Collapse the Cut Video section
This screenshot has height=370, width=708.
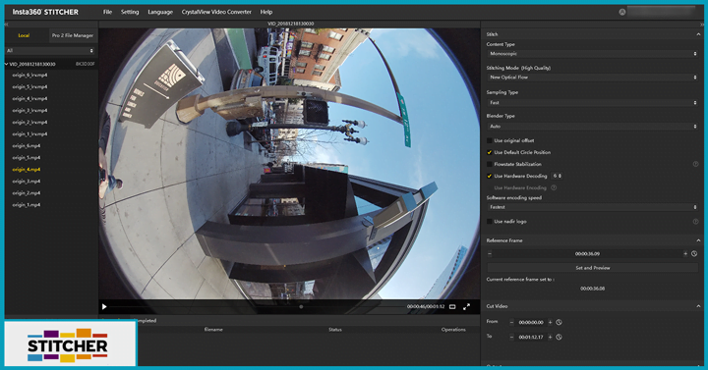coord(698,306)
